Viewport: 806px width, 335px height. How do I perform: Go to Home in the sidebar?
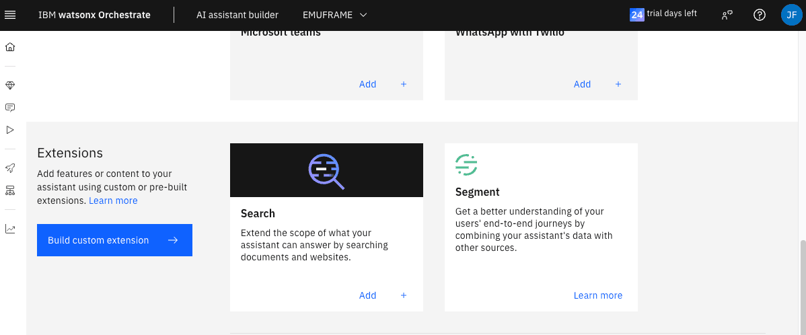coord(10,47)
